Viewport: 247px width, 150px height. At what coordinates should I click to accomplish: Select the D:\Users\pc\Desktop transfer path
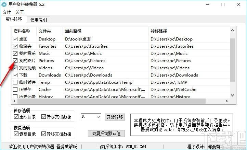point(171,39)
